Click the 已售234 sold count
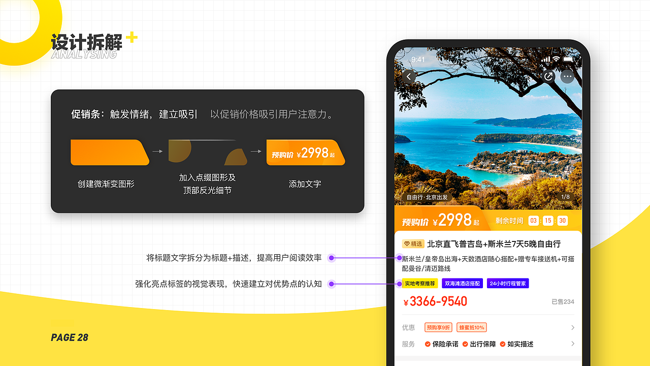This screenshot has height=366, width=650. [563, 302]
